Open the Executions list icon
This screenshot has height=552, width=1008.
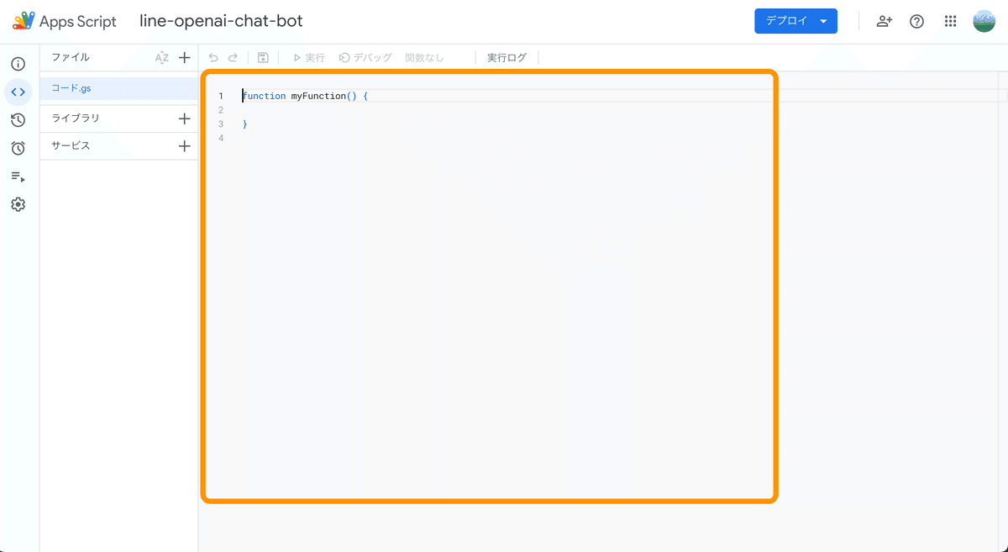18,176
